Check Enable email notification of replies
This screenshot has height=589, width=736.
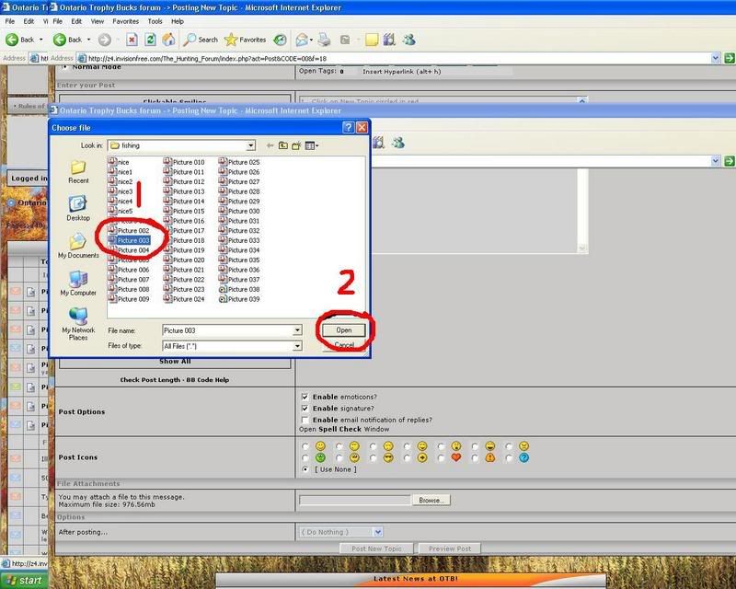point(305,420)
